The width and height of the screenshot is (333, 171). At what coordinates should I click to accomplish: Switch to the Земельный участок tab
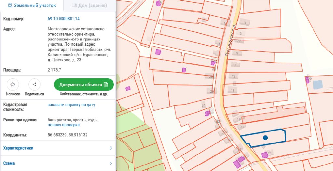32,6
